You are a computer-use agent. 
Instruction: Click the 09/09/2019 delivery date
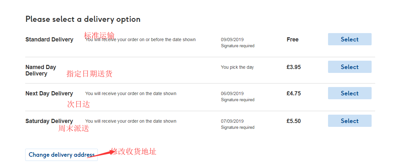(232, 40)
